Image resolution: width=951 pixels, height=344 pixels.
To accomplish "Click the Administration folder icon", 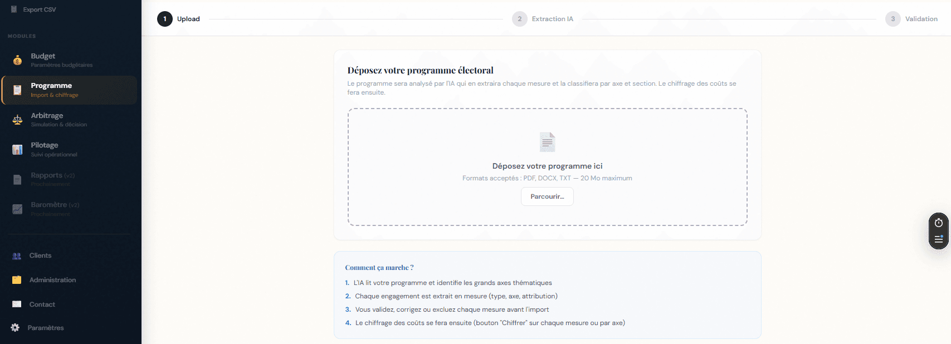I will [17, 280].
